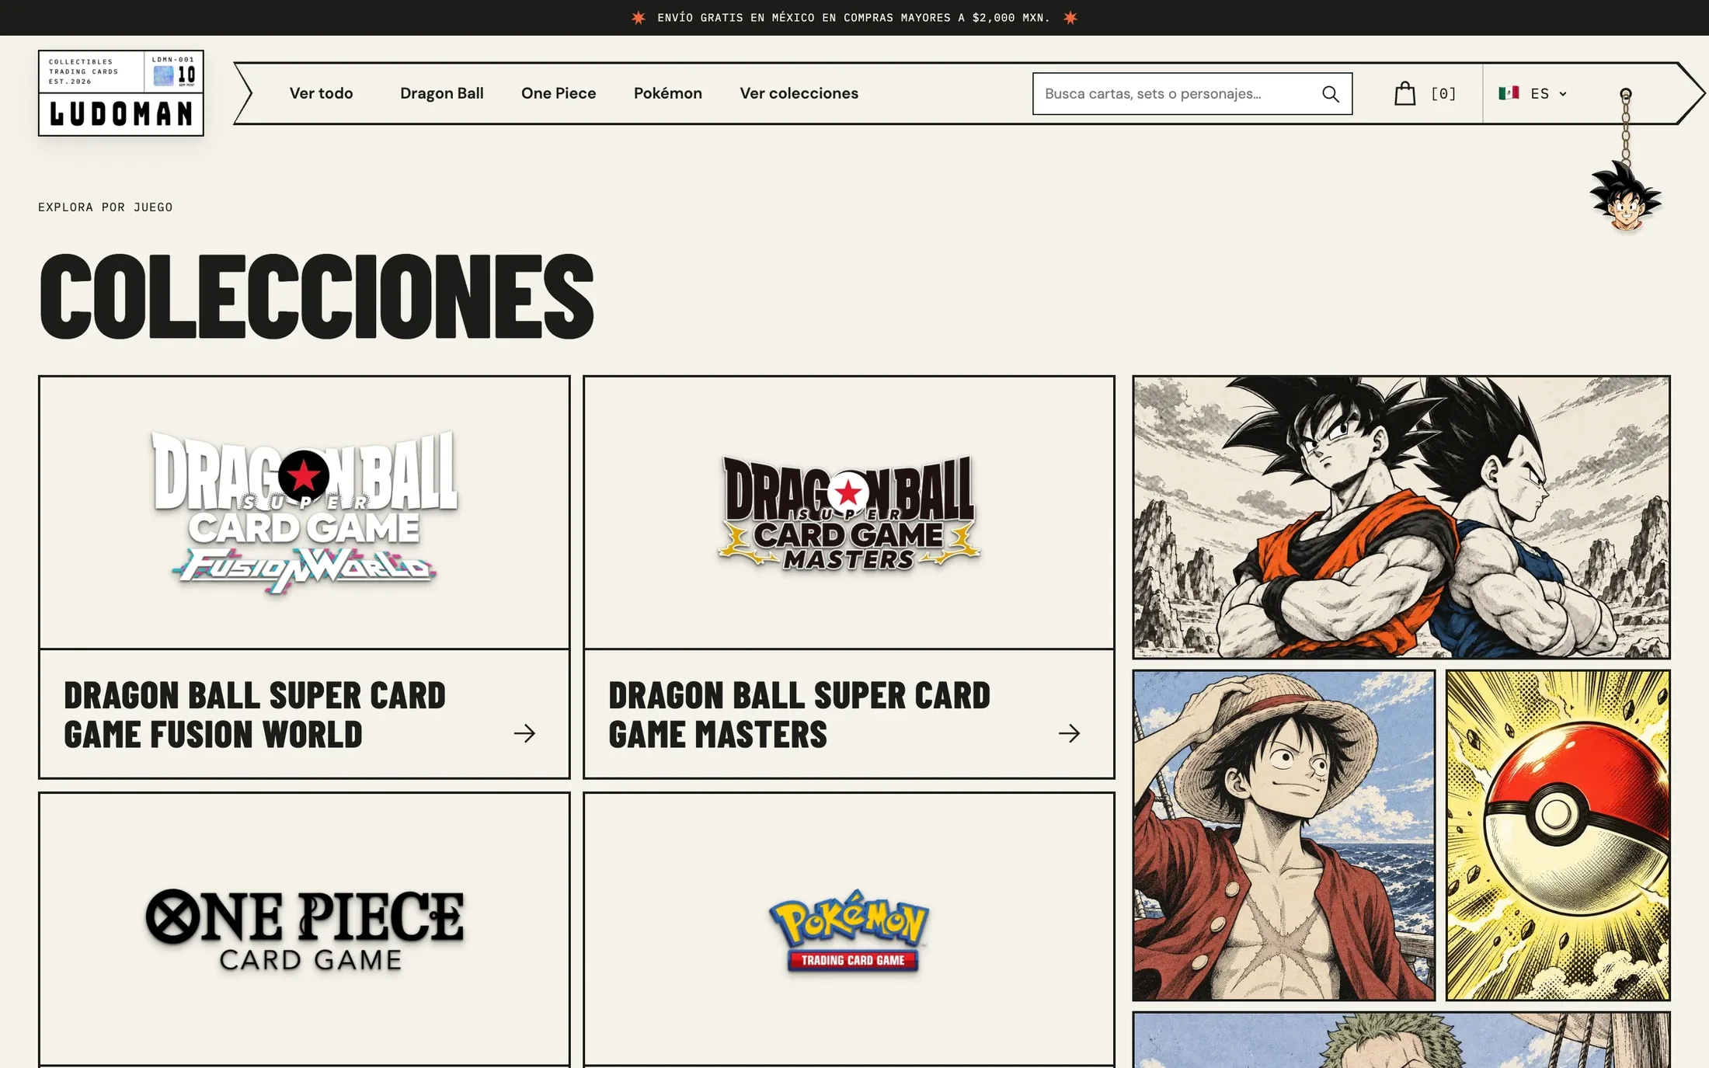Image resolution: width=1709 pixels, height=1068 pixels.
Task: Click the Mexico flag icon
Action: 1509,92
